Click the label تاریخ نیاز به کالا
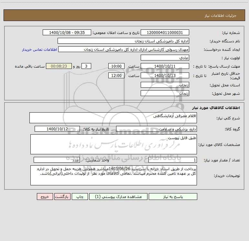 96,129
